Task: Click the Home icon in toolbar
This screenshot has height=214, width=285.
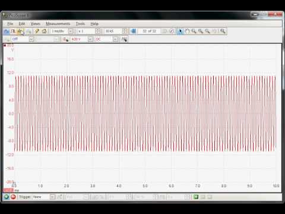Action: pyautogui.click(x=44, y=31)
